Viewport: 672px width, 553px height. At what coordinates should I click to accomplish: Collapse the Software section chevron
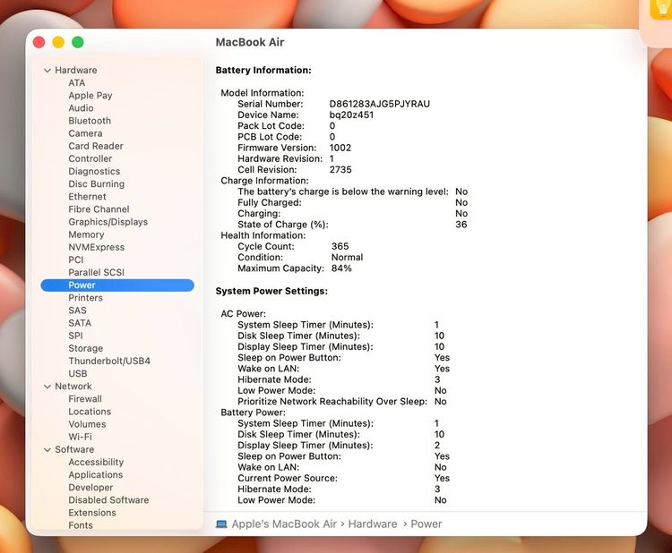pyautogui.click(x=47, y=450)
